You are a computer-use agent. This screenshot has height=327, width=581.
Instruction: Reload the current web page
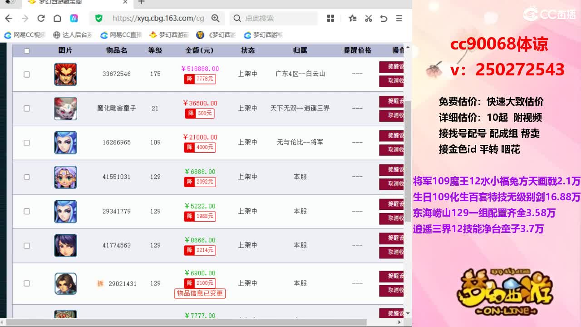coord(41,18)
